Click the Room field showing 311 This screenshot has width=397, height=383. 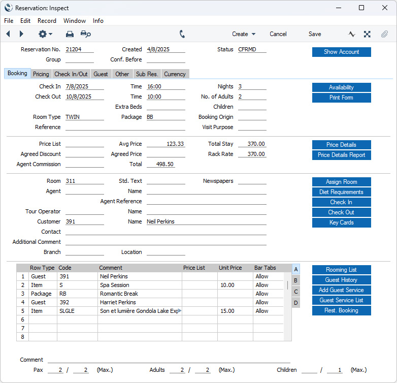[85, 181]
